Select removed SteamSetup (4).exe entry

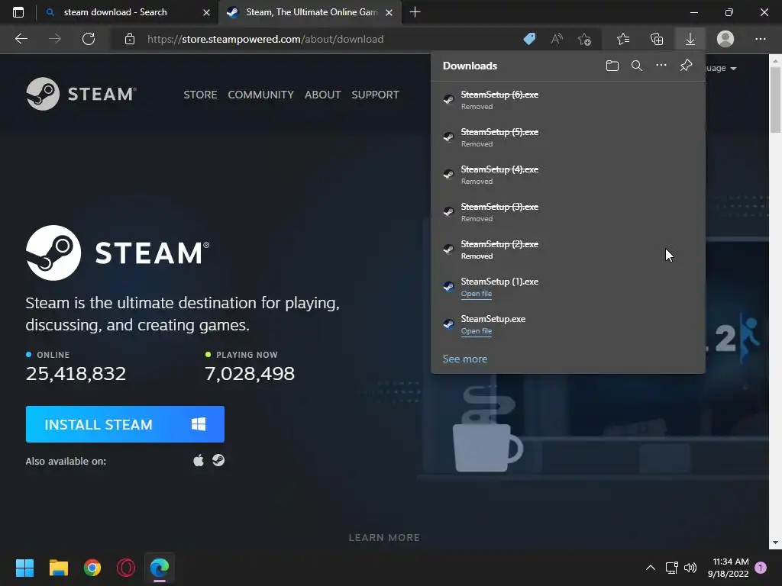(567, 175)
